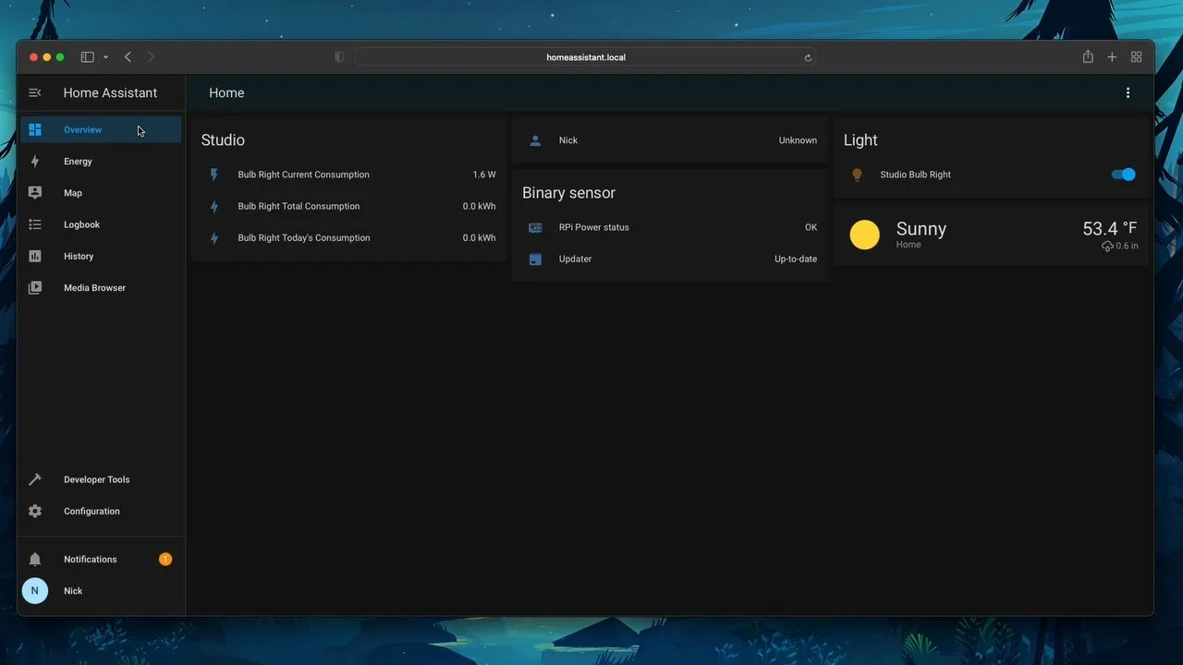Turn off the Studio Bulb Right switch
This screenshot has height=665, width=1183.
click(x=1123, y=175)
